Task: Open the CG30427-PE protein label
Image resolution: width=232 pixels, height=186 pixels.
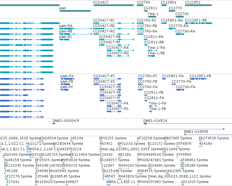Action: click(110, 92)
